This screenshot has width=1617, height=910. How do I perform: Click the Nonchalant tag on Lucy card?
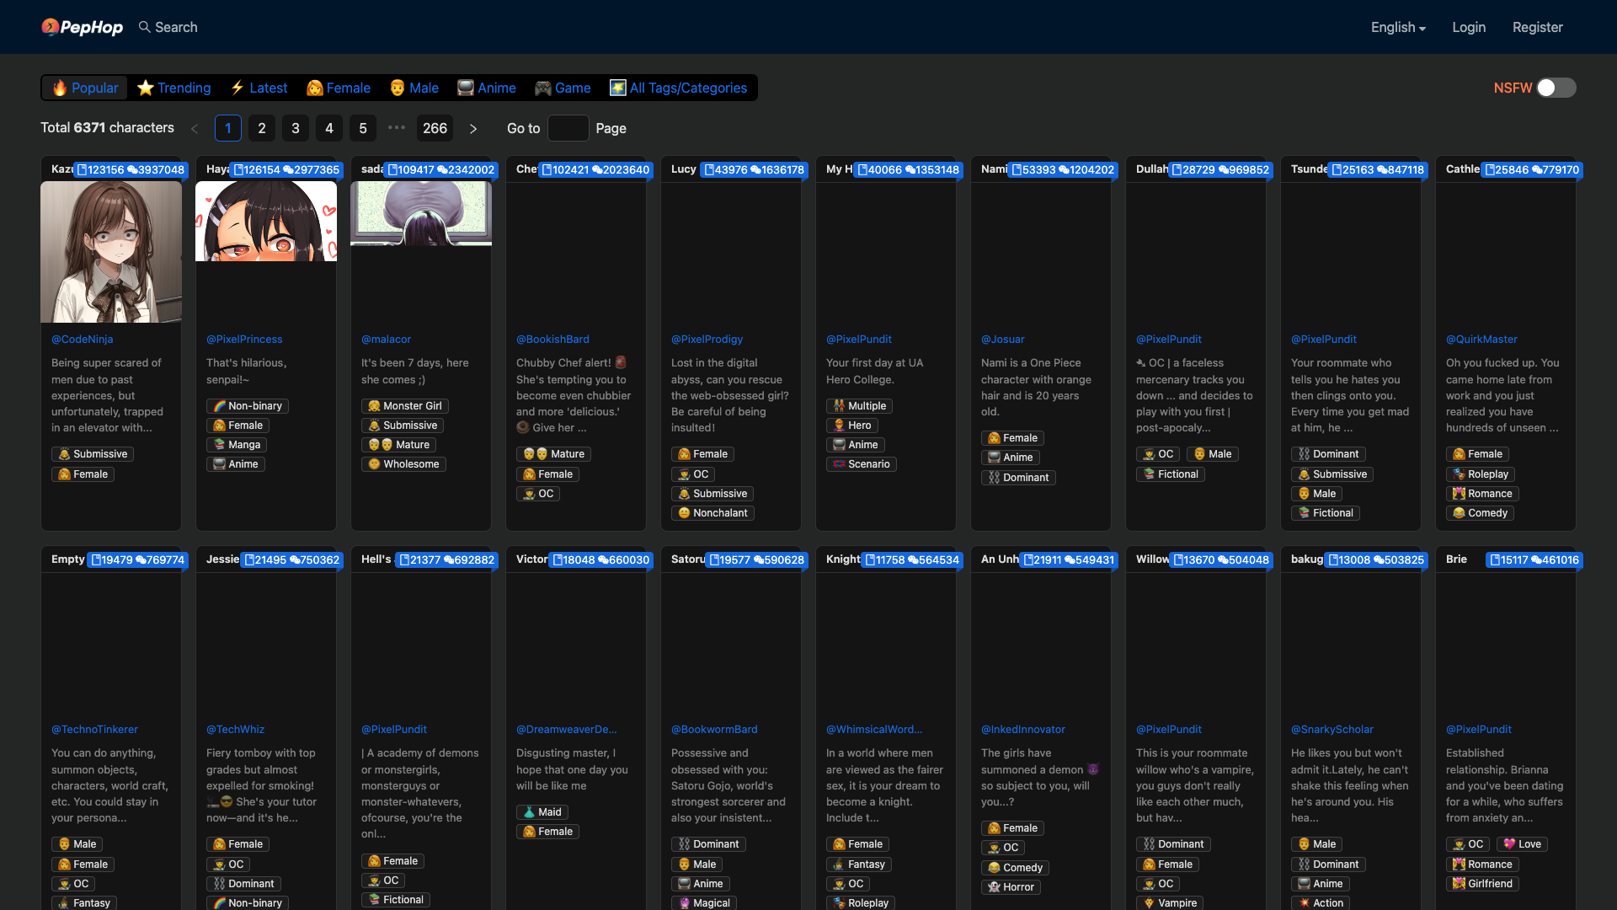712,513
